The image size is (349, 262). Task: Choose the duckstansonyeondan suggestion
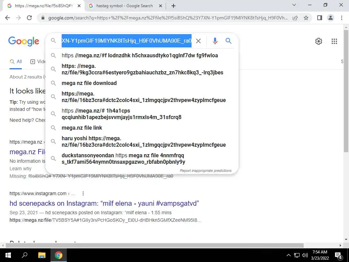point(142,159)
